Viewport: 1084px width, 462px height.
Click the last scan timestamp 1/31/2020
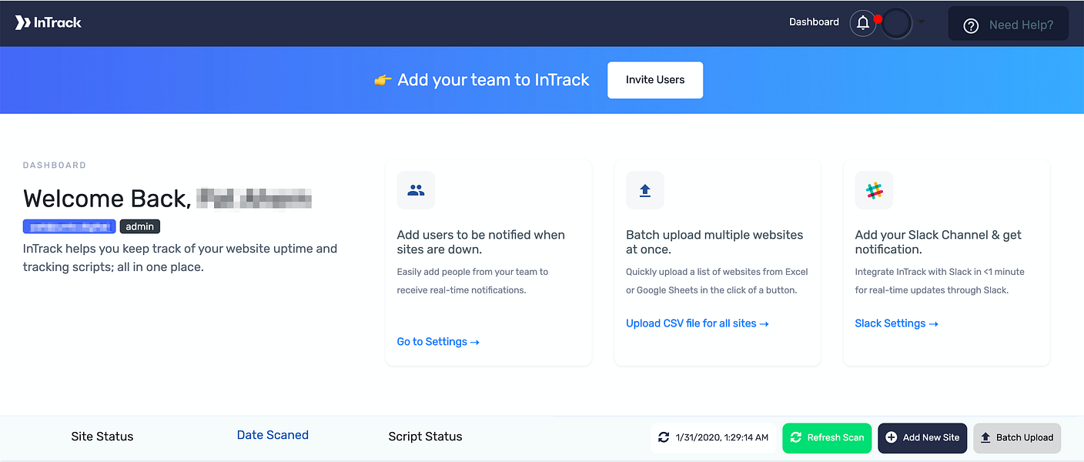coord(713,437)
